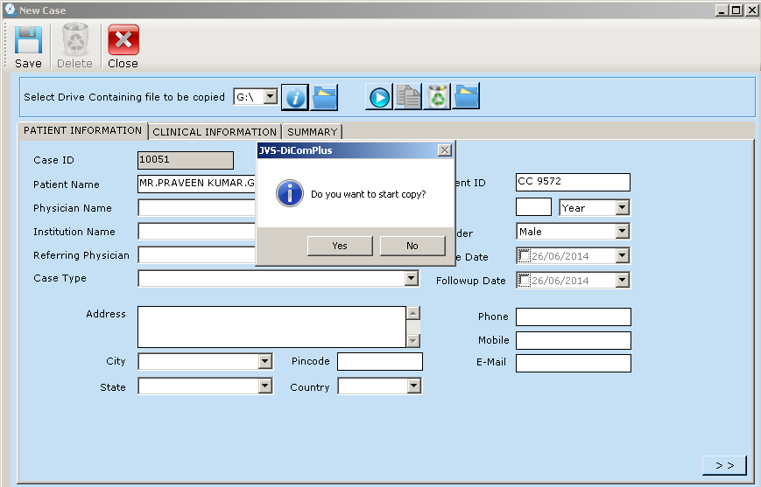Click the Save floppy disk icon
The image size is (761, 487).
click(x=28, y=40)
